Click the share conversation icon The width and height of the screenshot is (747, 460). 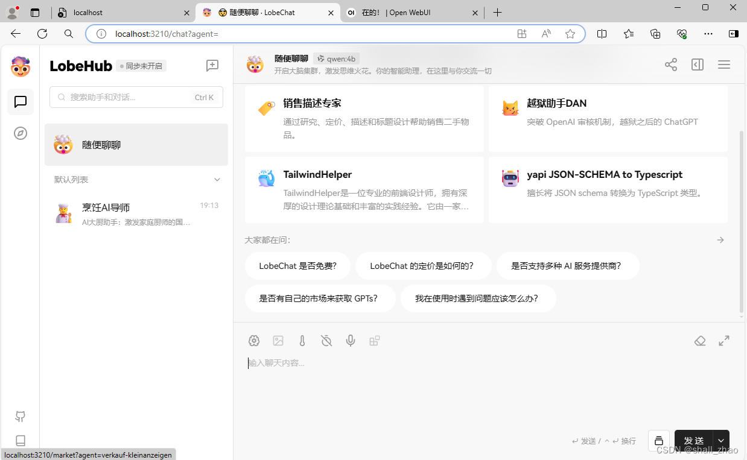tap(671, 65)
